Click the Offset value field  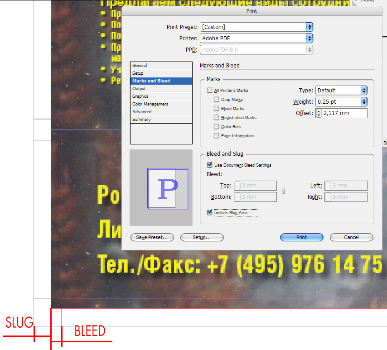(344, 113)
